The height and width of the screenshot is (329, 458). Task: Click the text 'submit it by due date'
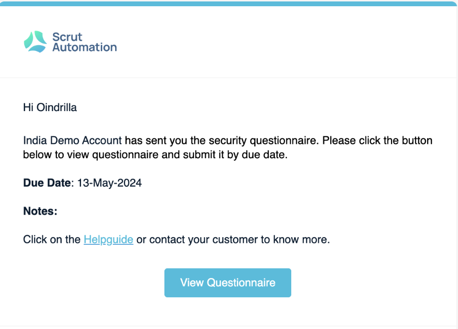click(x=235, y=155)
